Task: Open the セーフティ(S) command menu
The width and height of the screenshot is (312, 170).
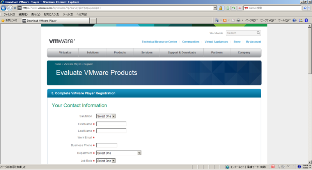Action: (x=268, y=20)
